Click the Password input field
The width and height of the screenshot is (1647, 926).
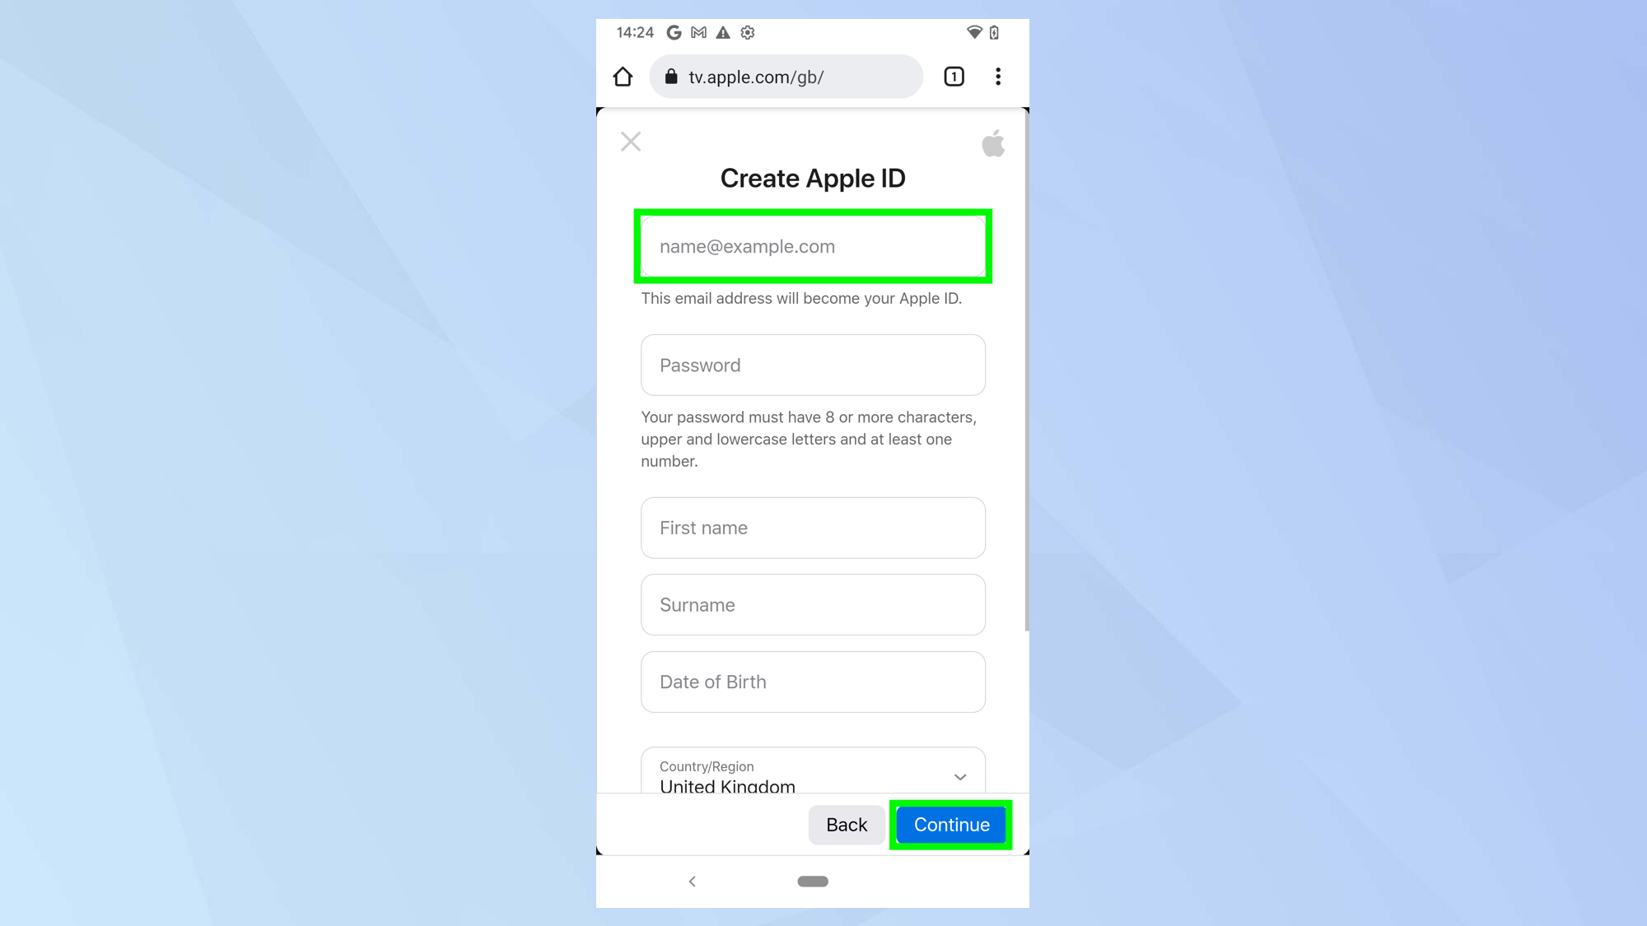pos(812,364)
